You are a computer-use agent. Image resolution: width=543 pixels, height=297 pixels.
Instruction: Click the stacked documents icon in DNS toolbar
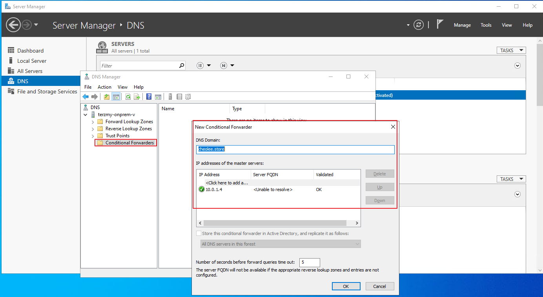pyautogui.click(x=188, y=97)
